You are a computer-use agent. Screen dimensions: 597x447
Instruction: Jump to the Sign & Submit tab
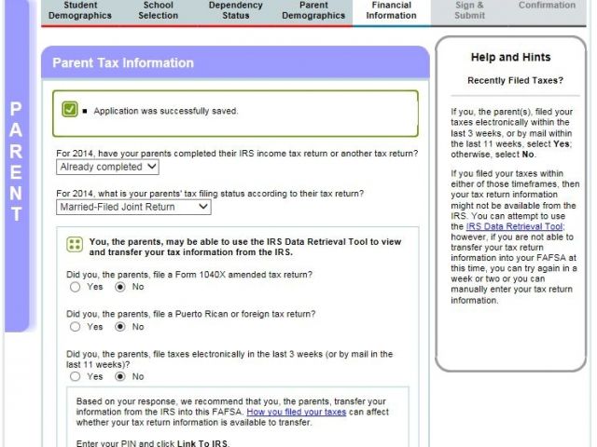[x=469, y=10]
